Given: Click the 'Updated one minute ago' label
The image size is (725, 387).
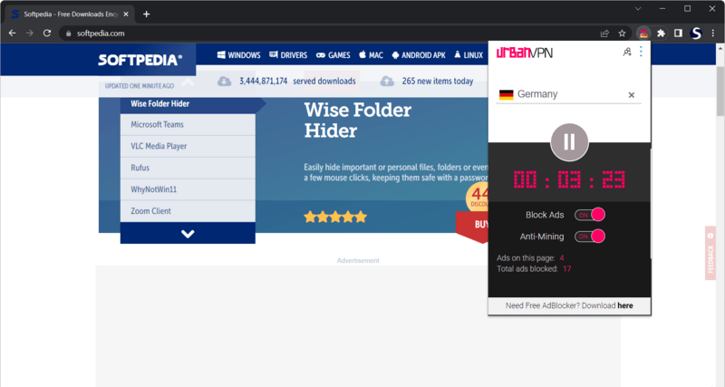Looking at the screenshot, I should point(140,86).
